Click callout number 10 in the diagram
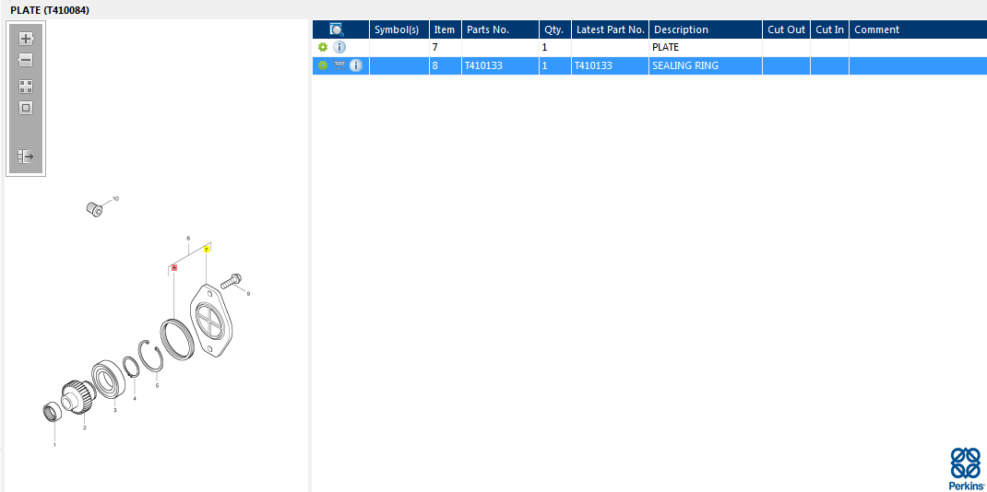987x492 pixels. point(115,199)
